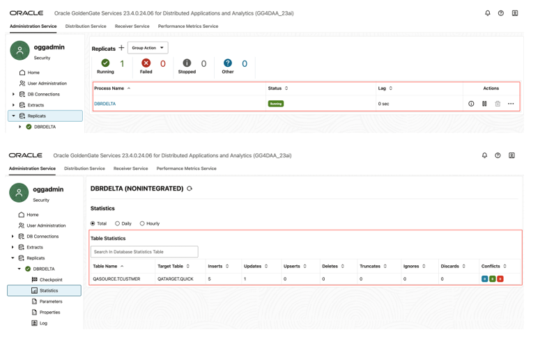The height and width of the screenshot is (339, 547).
Task: Switch to Distribution Service tab in the DBRDELTA statistics screen
Action: click(x=84, y=168)
